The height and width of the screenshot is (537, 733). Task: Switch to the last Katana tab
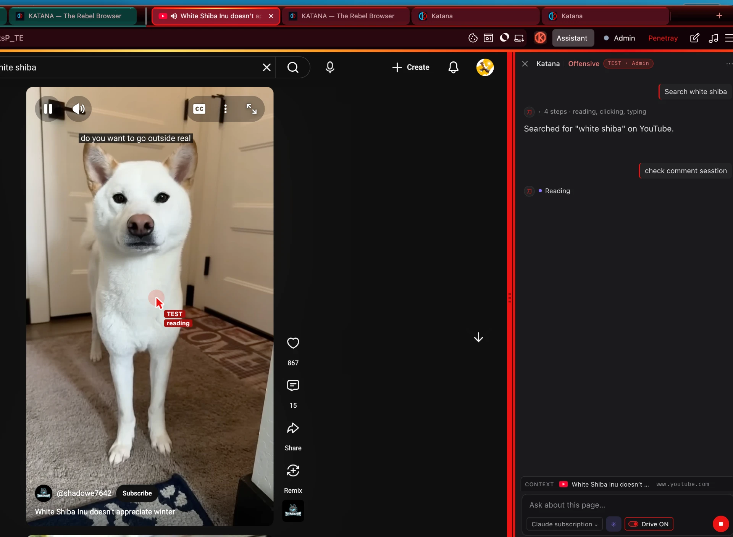[605, 16]
